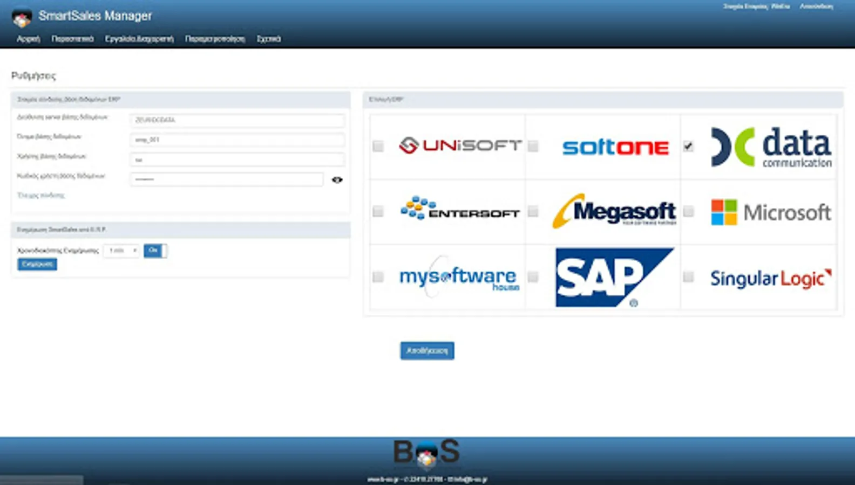The image size is (855, 485).
Task: Click the Έλεγχος σύνδεσης connection test link
Action: [41, 196]
